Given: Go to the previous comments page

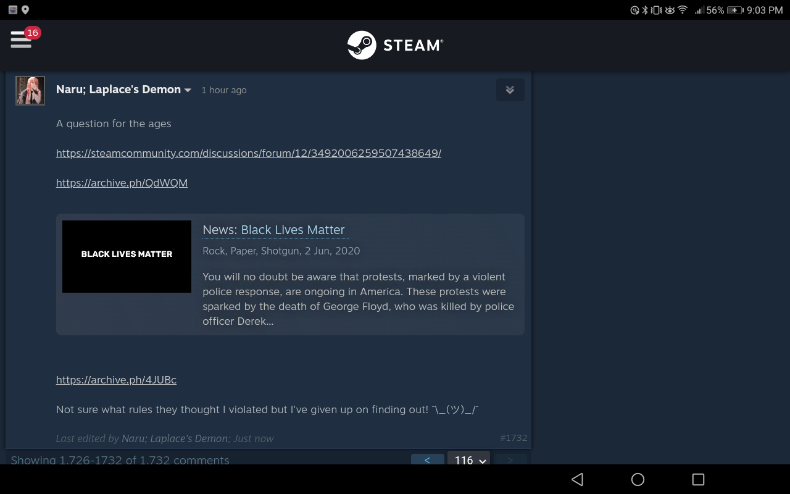Looking at the screenshot, I should (x=427, y=460).
